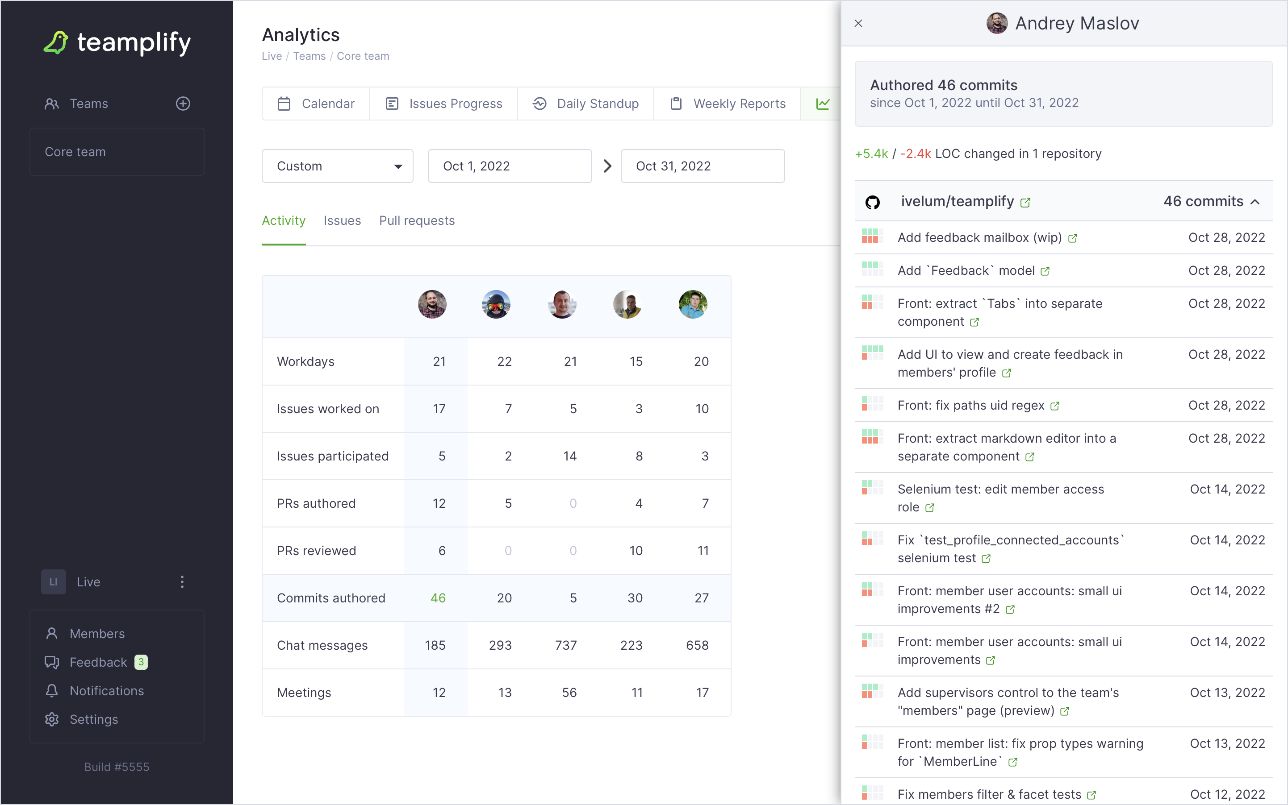This screenshot has height=805, width=1288.
Task: Open Feedback showing 3 unread items
Action: pos(98,662)
